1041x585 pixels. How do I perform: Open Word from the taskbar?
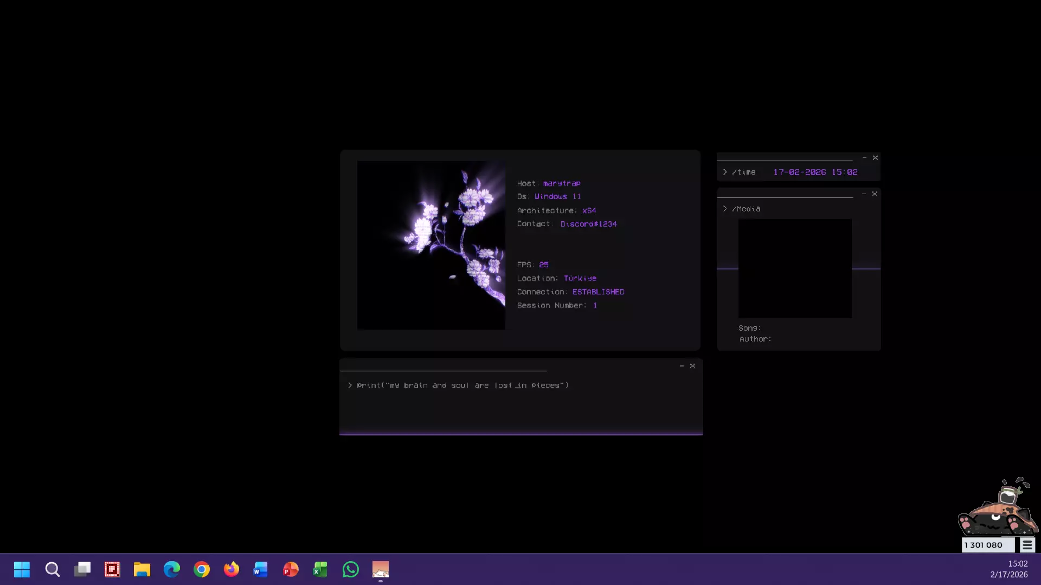261,569
